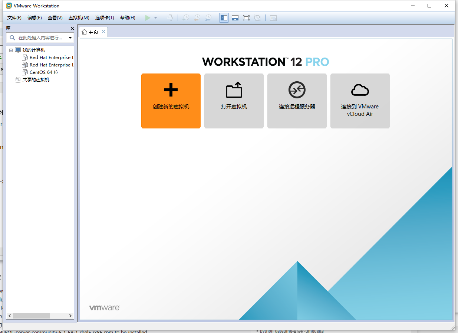This screenshot has width=458, height=333.
Task: Open the power options dropdown arrow
Action: 156,18
